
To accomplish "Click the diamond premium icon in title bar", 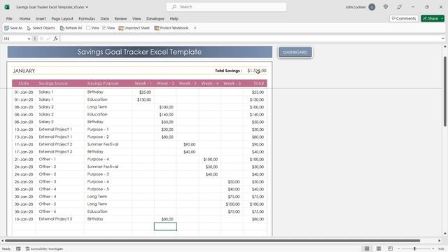I will click(386, 7).
